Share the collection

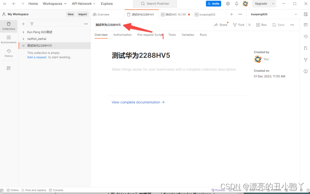(221, 25)
